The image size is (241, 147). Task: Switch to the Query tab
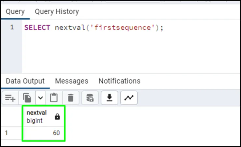point(15,12)
